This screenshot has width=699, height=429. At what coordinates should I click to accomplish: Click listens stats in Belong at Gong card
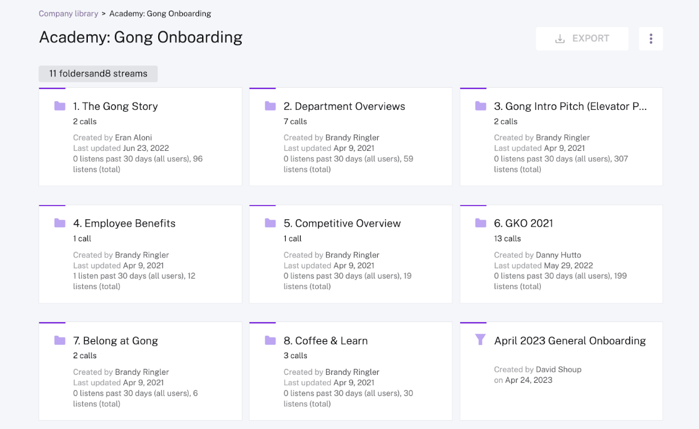(x=135, y=398)
